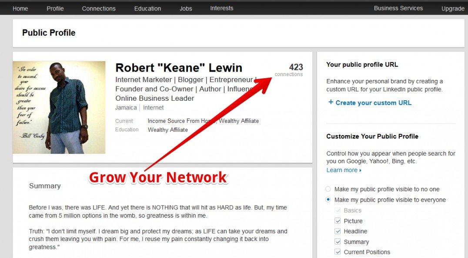Click the Public Profile page heading

pos(49,33)
